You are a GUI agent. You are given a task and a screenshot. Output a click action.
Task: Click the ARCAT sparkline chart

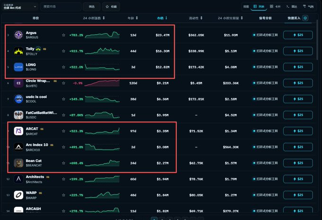coord(102,131)
